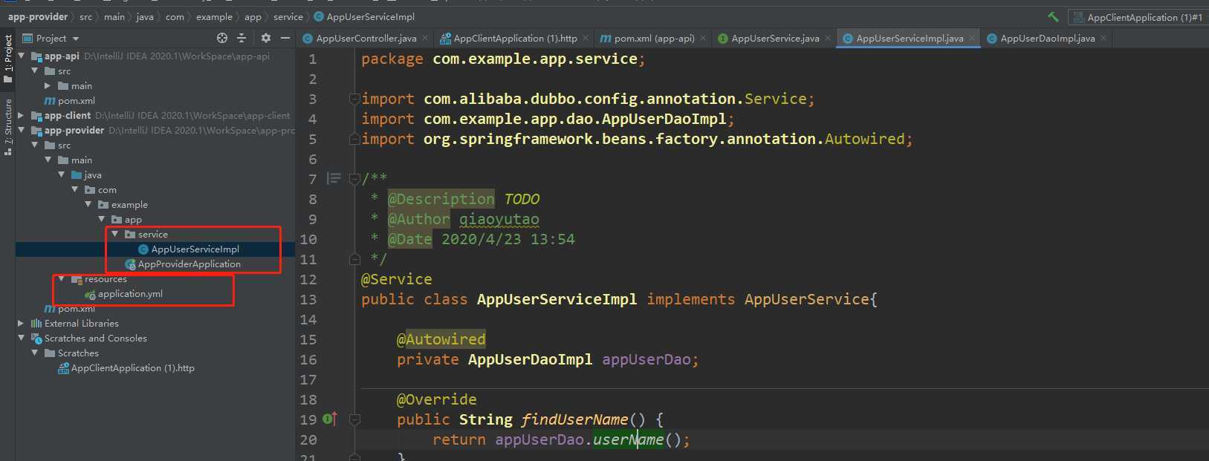The image size is (1209, 461).
Task: Click the src breadcrumb segment
Action: (x=86, y=17)
